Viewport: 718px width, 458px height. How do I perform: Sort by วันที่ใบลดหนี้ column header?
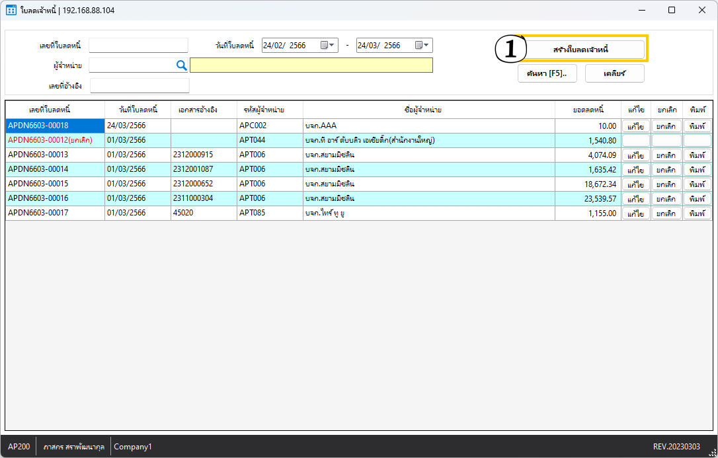click(138, 110)
